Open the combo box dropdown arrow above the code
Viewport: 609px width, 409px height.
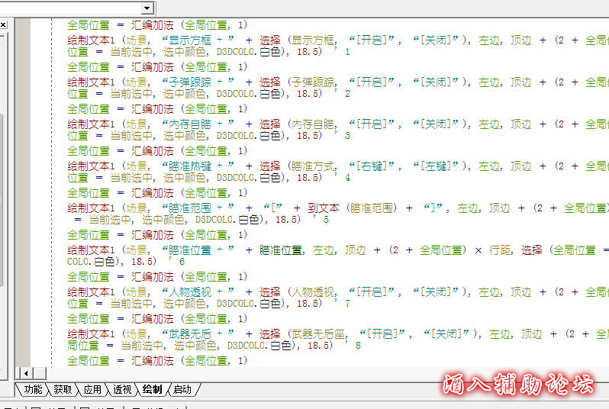click(147, 8)
